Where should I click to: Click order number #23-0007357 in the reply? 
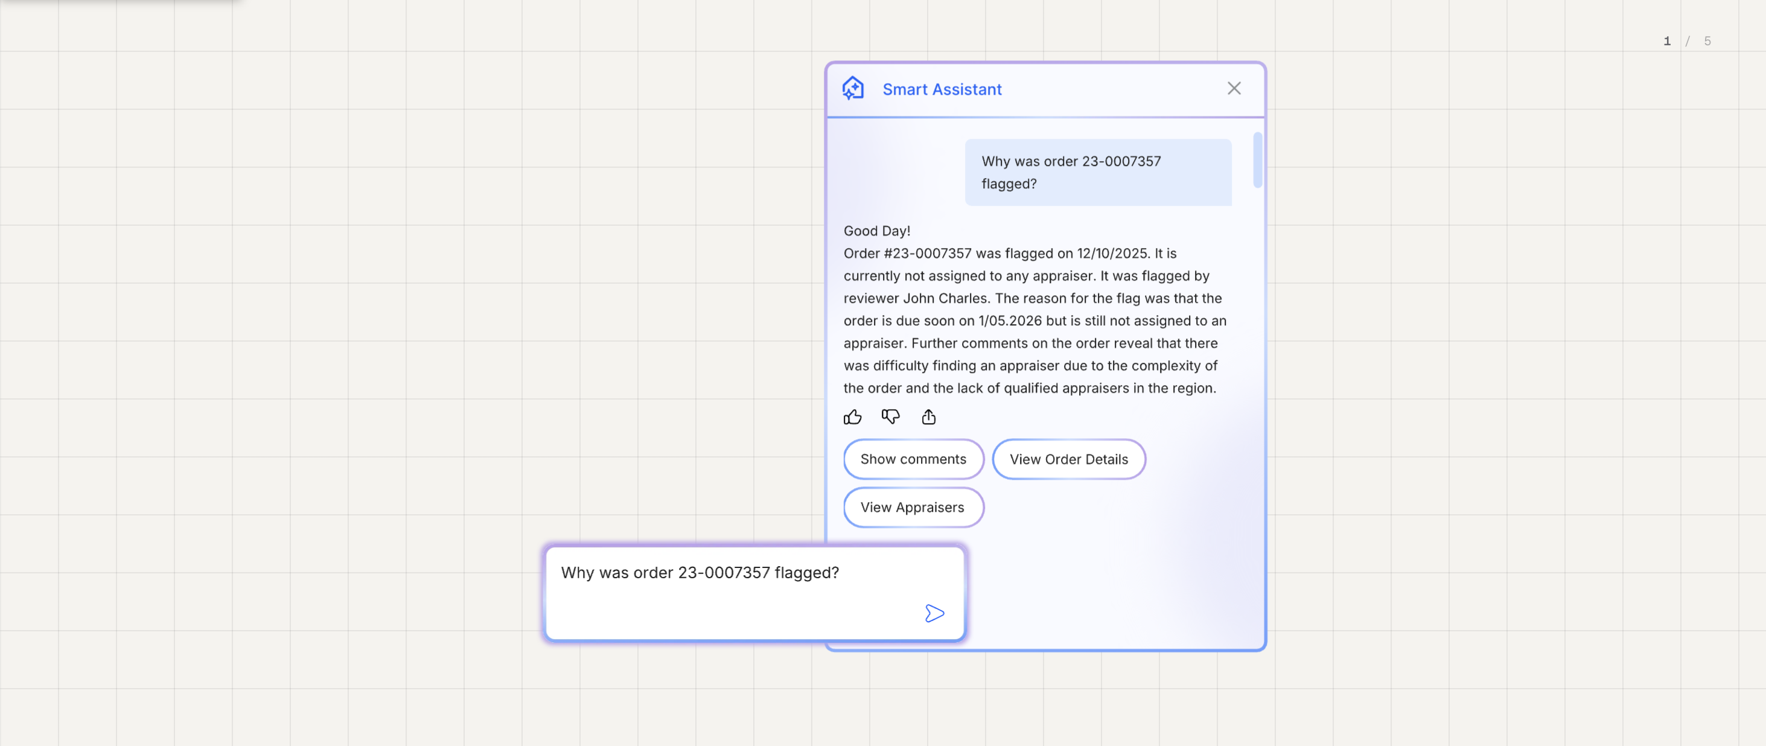[x=927, y=253]
